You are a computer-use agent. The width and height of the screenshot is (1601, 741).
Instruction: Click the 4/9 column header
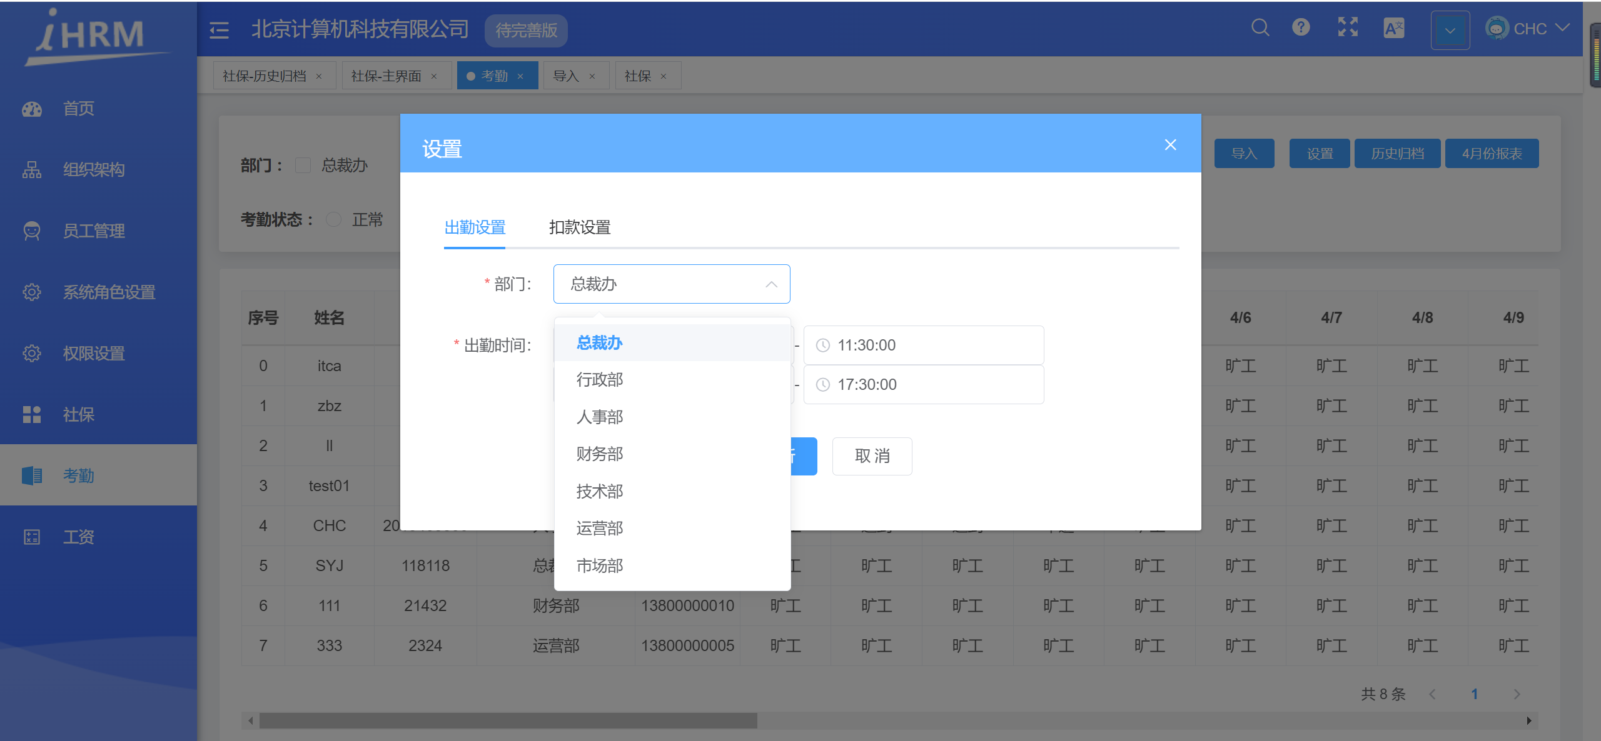click(1513, 318)
